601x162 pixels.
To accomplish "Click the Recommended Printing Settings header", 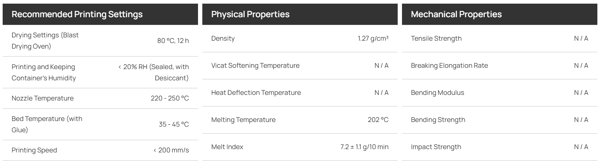I will (x=77, y=14).
